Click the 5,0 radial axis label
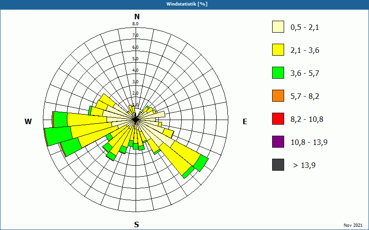369x230 pixels. point(135,59)
